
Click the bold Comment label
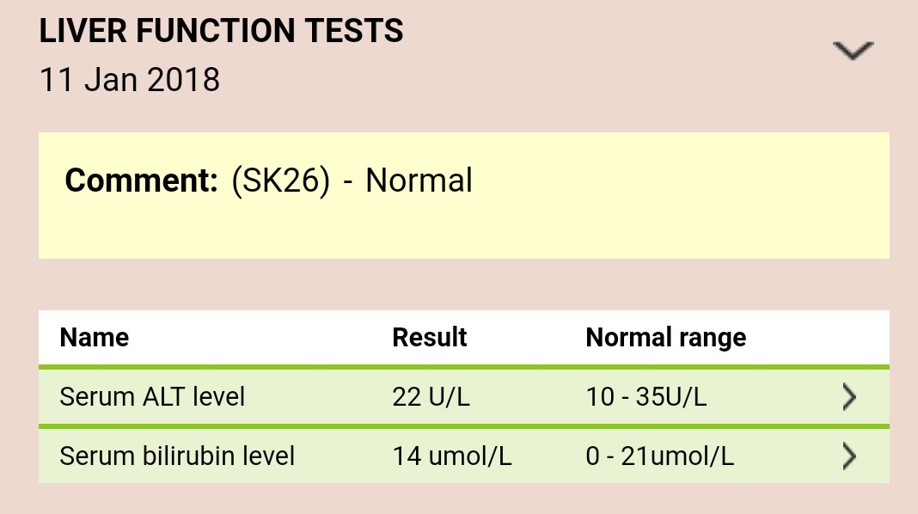point(141,181)
